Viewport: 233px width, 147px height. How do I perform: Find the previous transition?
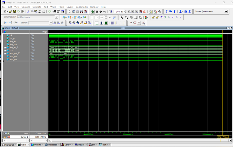click(x=161, y=17)
